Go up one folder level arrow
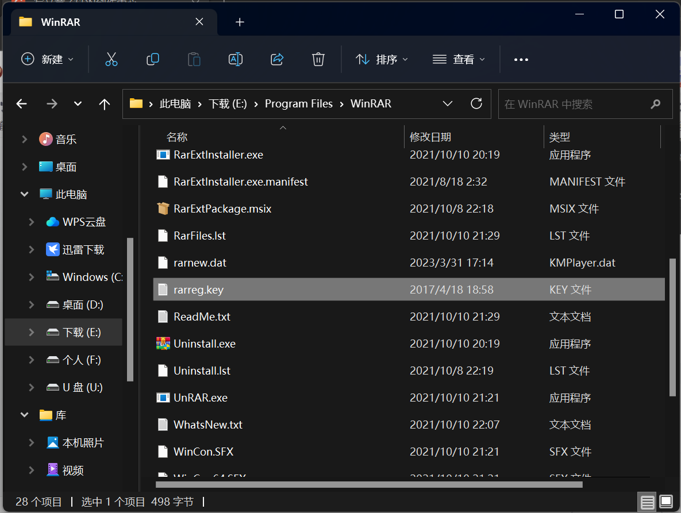 click(104, 104)
